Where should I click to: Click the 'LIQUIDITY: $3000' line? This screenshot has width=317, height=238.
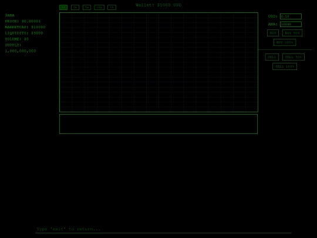(24, 33)
